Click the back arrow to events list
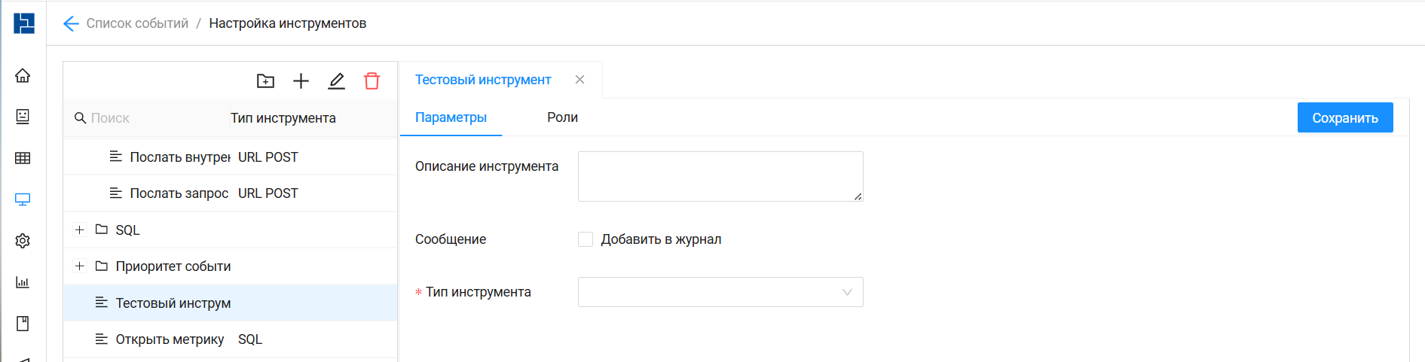The image size is (1425, 362). click(71, 24)
